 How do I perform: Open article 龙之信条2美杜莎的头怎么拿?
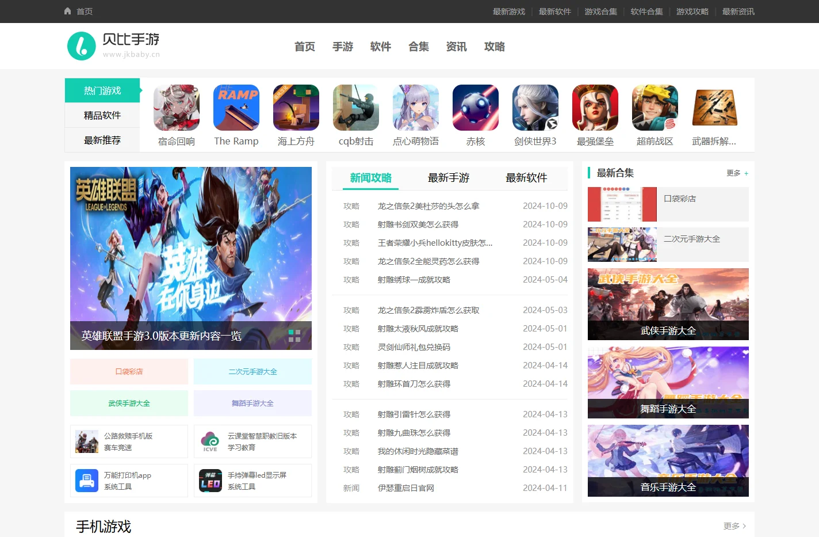(428, 206)
